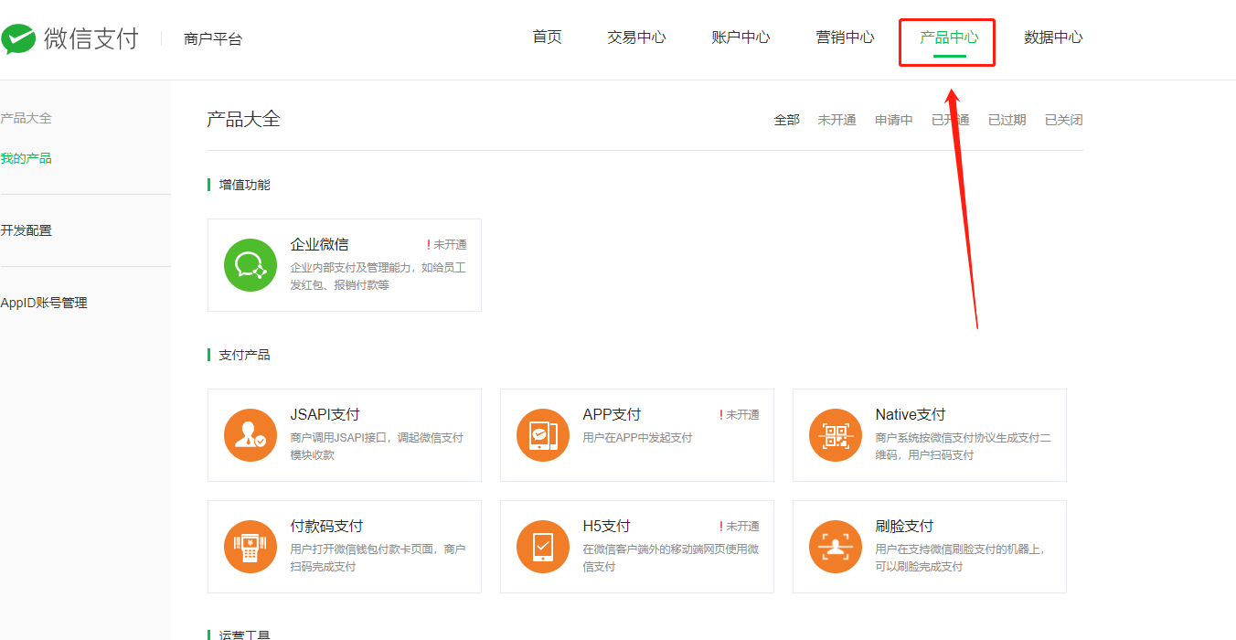Viewport: 1236px width, 640px height.
Task: Go to 首页 in top navigation
Action: pyautogui.click(x=547, y=37)
